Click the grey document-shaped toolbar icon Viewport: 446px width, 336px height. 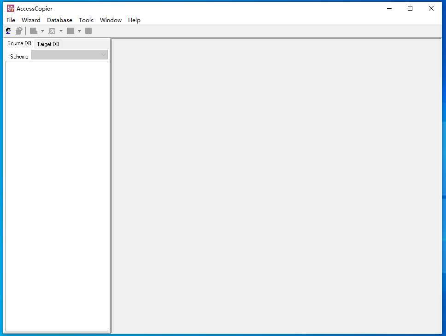pyautogui.click(x=34, y=31)
